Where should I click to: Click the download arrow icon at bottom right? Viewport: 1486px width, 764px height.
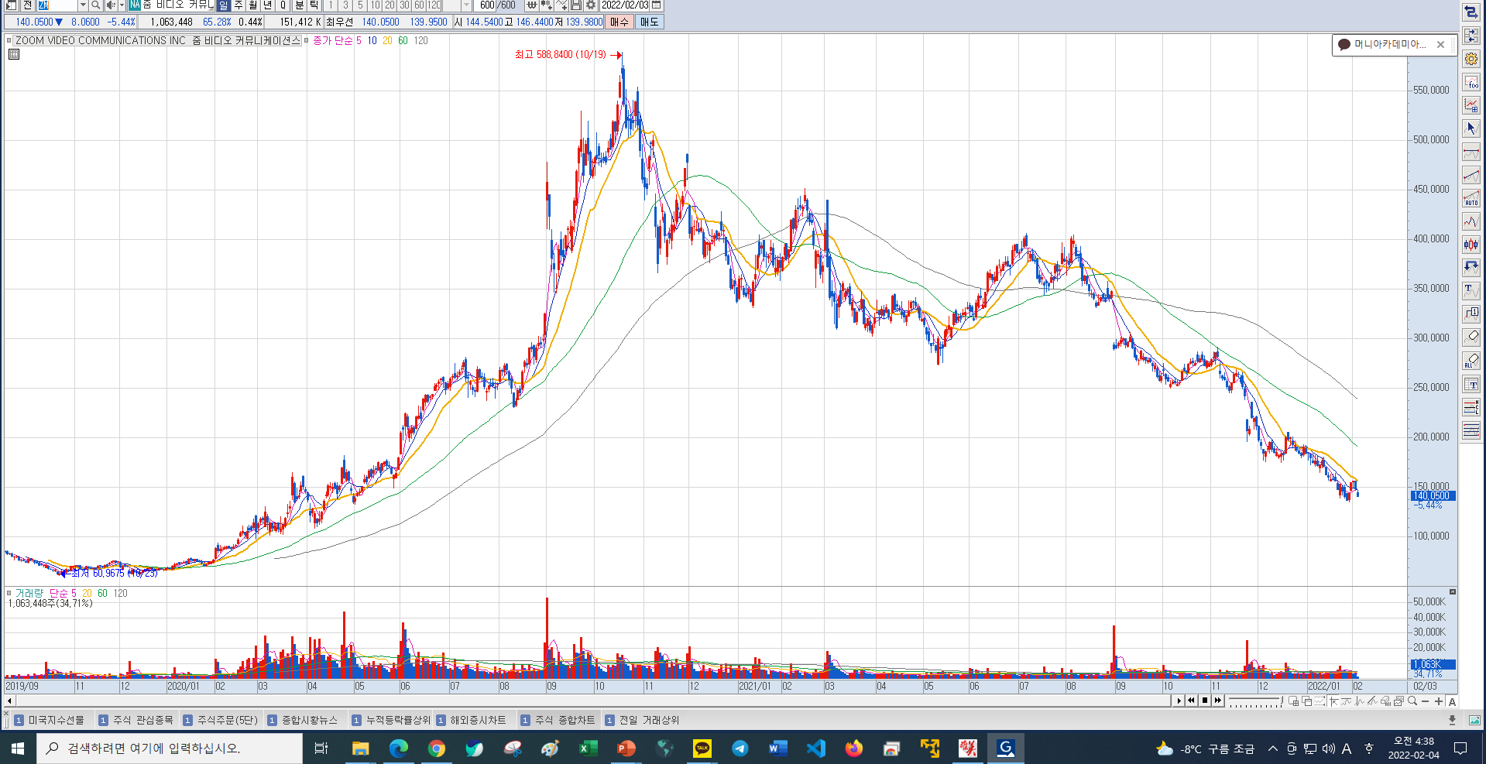tap(1452, 720)
